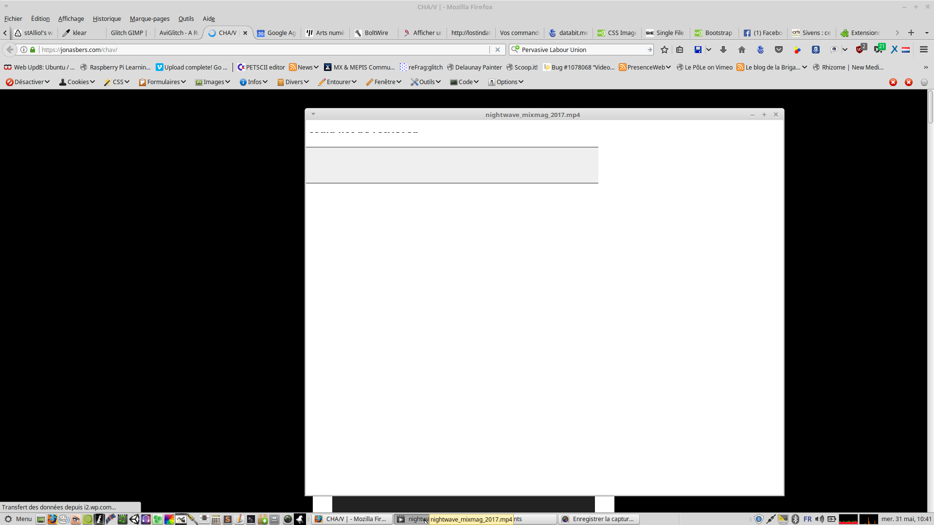934x525 pixels.
Task: Expand the Désactiver dropdown in developer toolbar
Action: (28, 82)
